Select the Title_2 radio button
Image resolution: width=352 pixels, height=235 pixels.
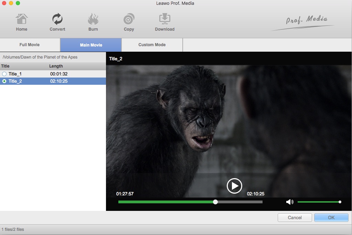coord(4,81)
